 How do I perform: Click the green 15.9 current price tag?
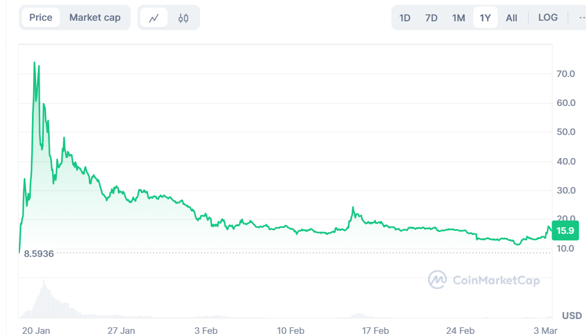[564, 231]
